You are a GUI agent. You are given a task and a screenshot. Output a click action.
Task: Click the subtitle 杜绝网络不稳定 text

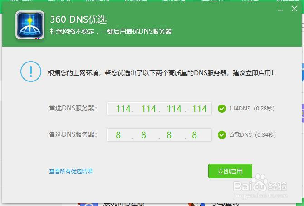pos(111,31)
